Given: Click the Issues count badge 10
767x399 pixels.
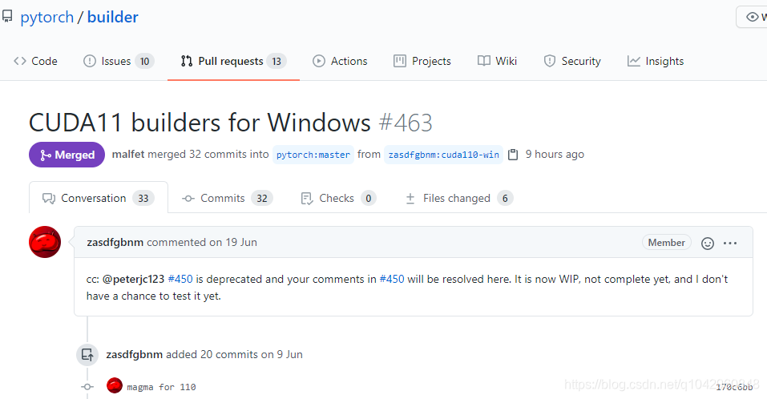Looking at the screenshot, I should coord(145,61).
